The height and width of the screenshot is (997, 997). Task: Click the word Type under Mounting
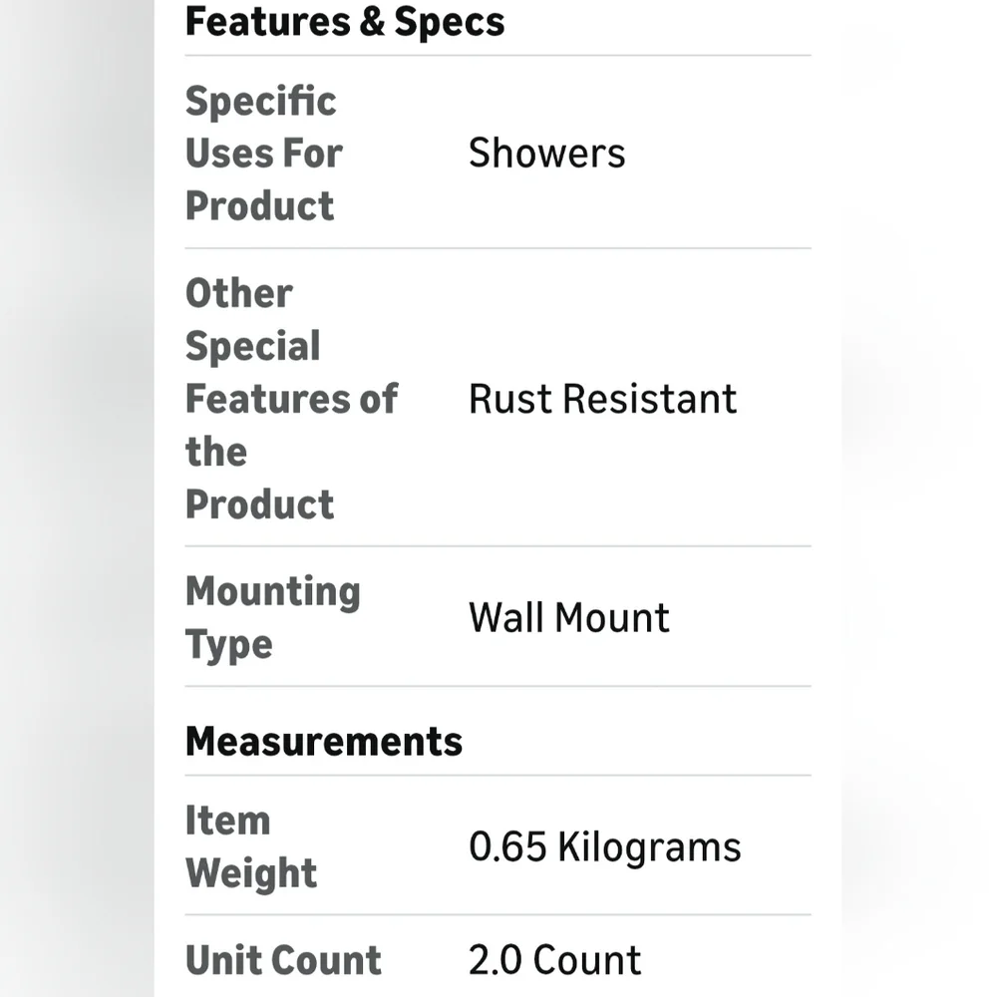click(x=229, y=645)
